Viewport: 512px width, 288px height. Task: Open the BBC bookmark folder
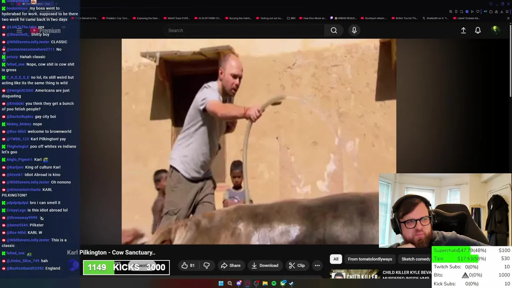coord(291,18)
